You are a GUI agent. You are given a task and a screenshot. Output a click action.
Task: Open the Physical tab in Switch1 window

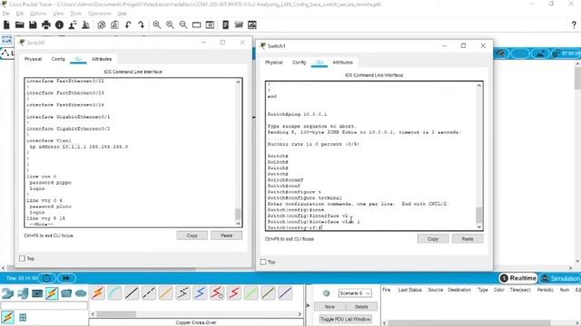pos(274,62)
